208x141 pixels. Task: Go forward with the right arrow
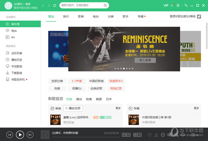pos(49,6)
